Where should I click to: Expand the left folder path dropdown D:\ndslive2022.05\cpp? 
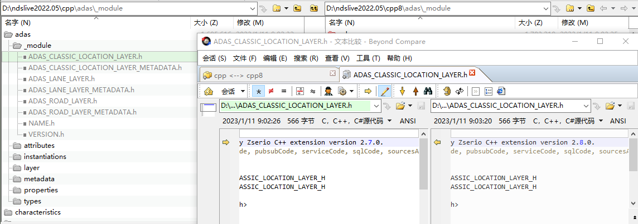tap(252, 8)
